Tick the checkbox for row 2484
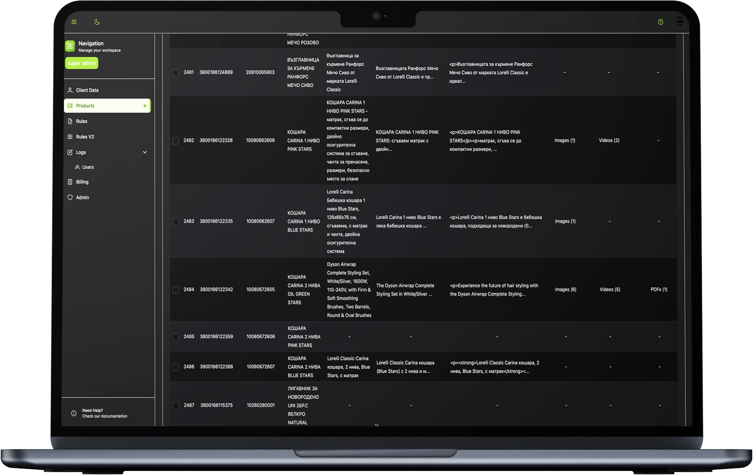Viewport: 753px width, 475px height. (176, 290)
